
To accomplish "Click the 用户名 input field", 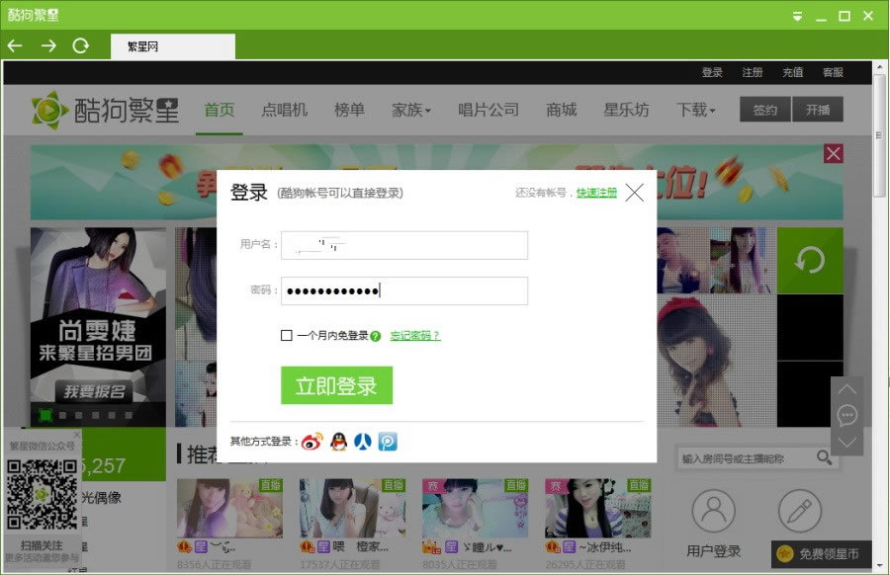I will point(404,245).
